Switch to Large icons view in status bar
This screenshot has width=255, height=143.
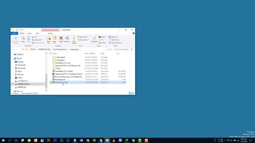pyautogui.click(x=133, y=93)
